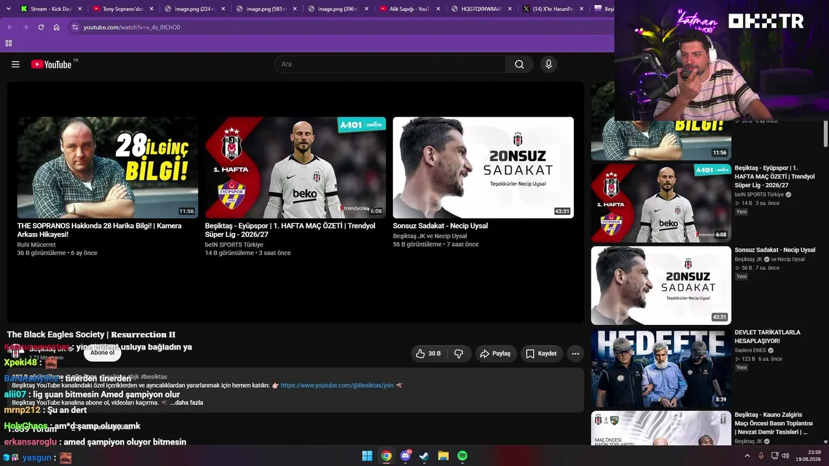Viewport: 829px width, 466px height.
Task: Close the 'HQG7QXNW8AA' tab
Action: coord(509,9)
